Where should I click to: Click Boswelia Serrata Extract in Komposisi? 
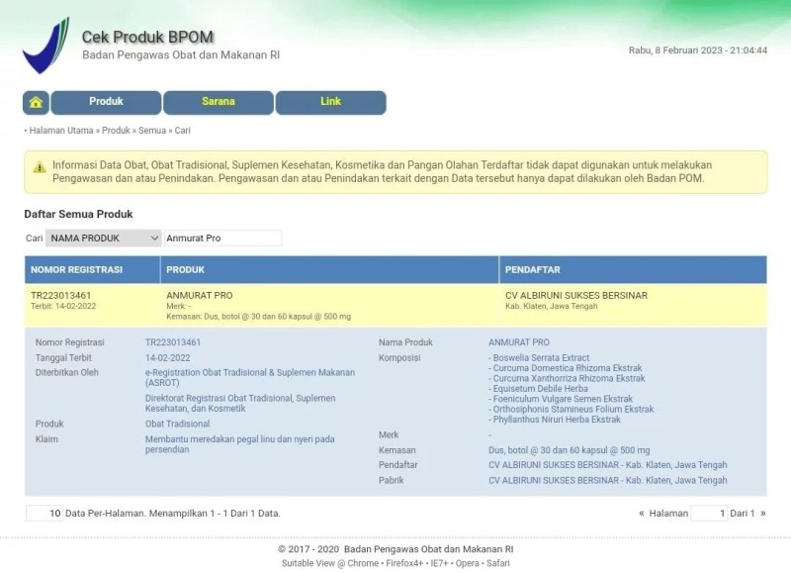pos(539,358)
